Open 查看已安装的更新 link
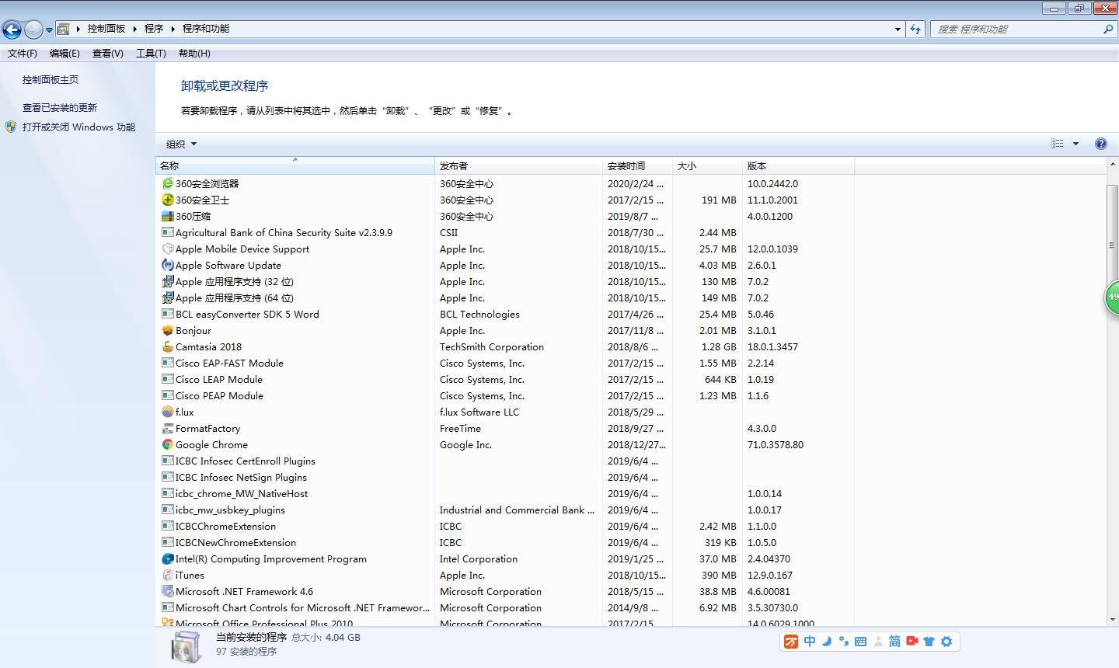The width and height of the screenshot is (1119, 668). point(60,107)
